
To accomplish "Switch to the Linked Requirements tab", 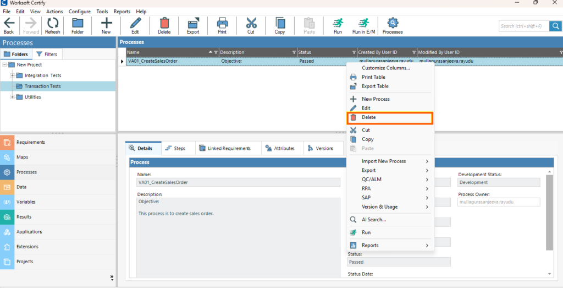I will 228,149.
